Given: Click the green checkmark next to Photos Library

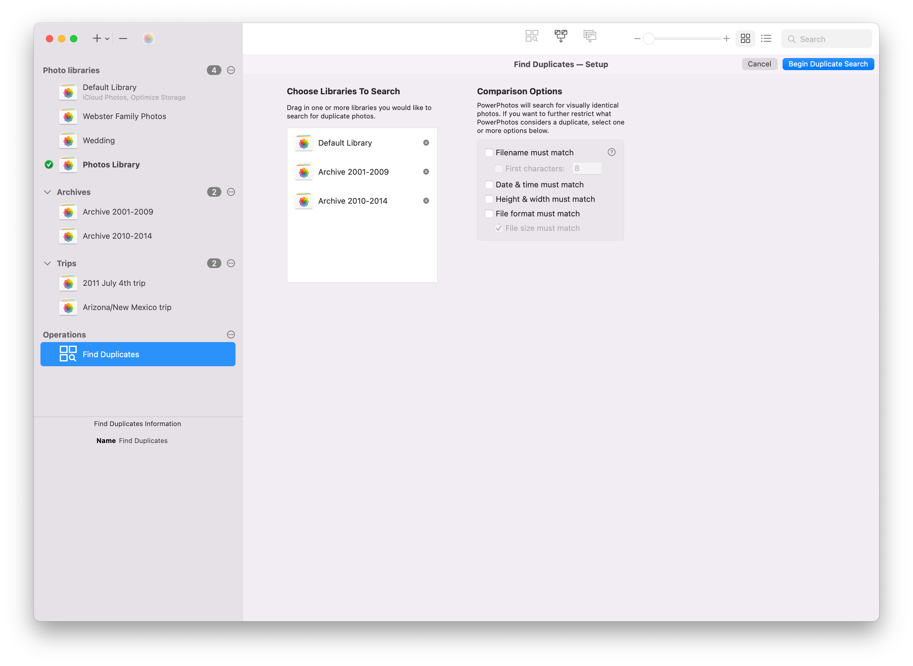Looking at the screenshot, I should pos(49,165).
